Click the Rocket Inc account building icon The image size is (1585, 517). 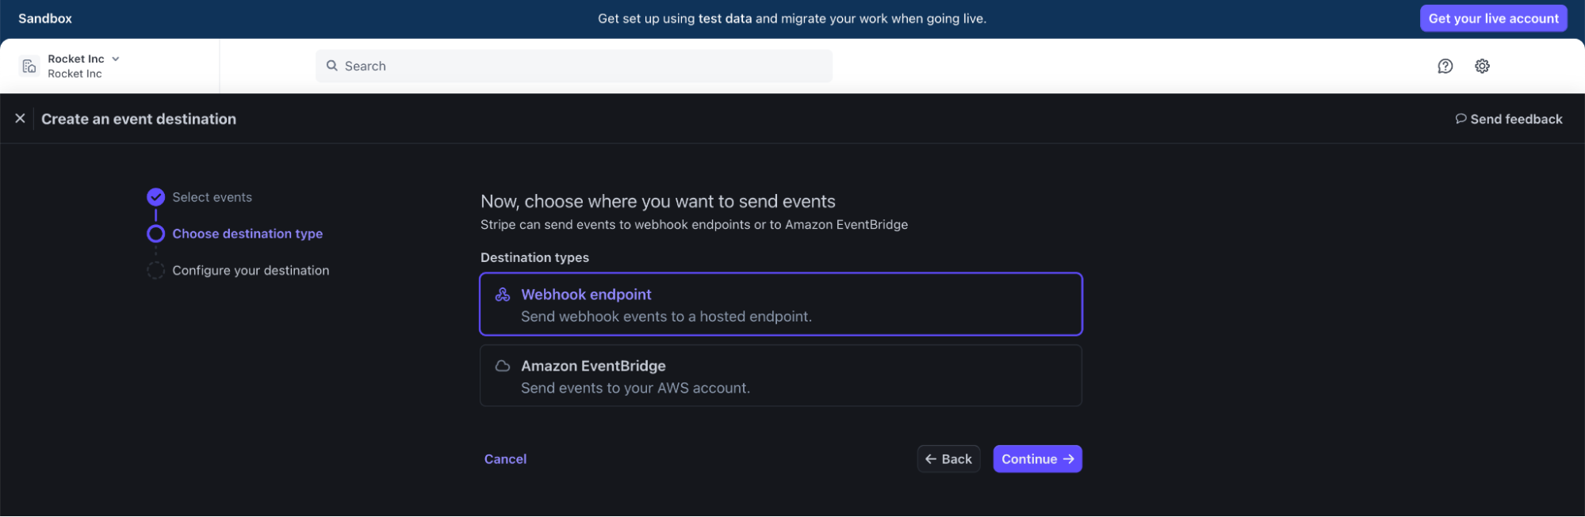29,67
